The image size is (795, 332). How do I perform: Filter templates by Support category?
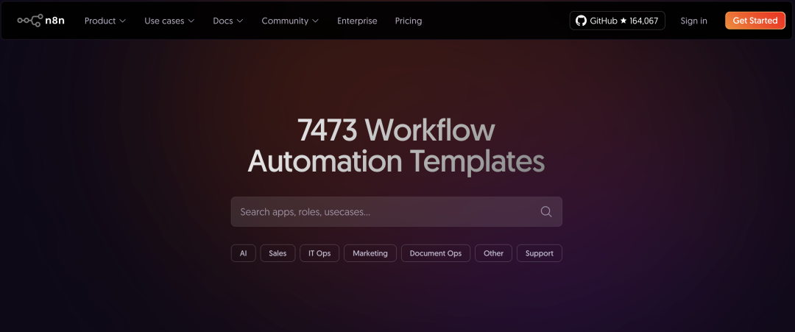click(x=540, y=253)
